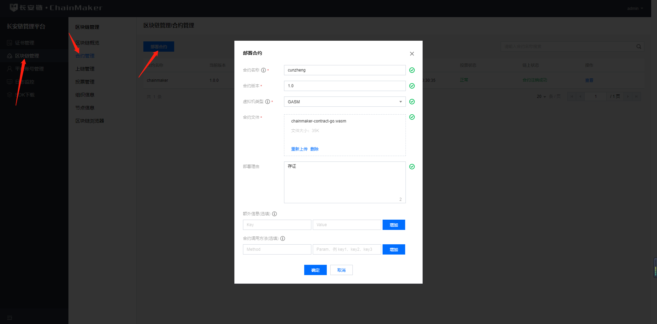The width and height of the screenshot is (657, 324).
Task: Select 投票管理 submenu item
Action: tap(85, 82)
